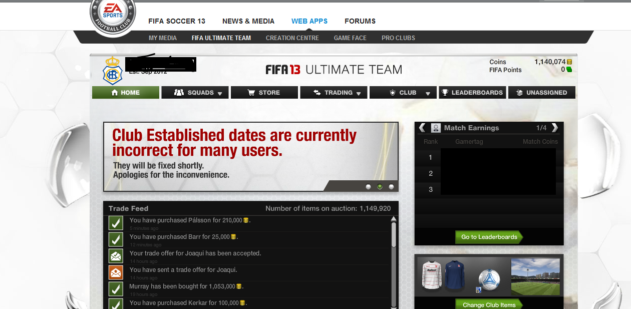631x309 pixels.
Task: Click the FIFA 13 Ultimate Team title logo
Action: [x=334, y=70]
